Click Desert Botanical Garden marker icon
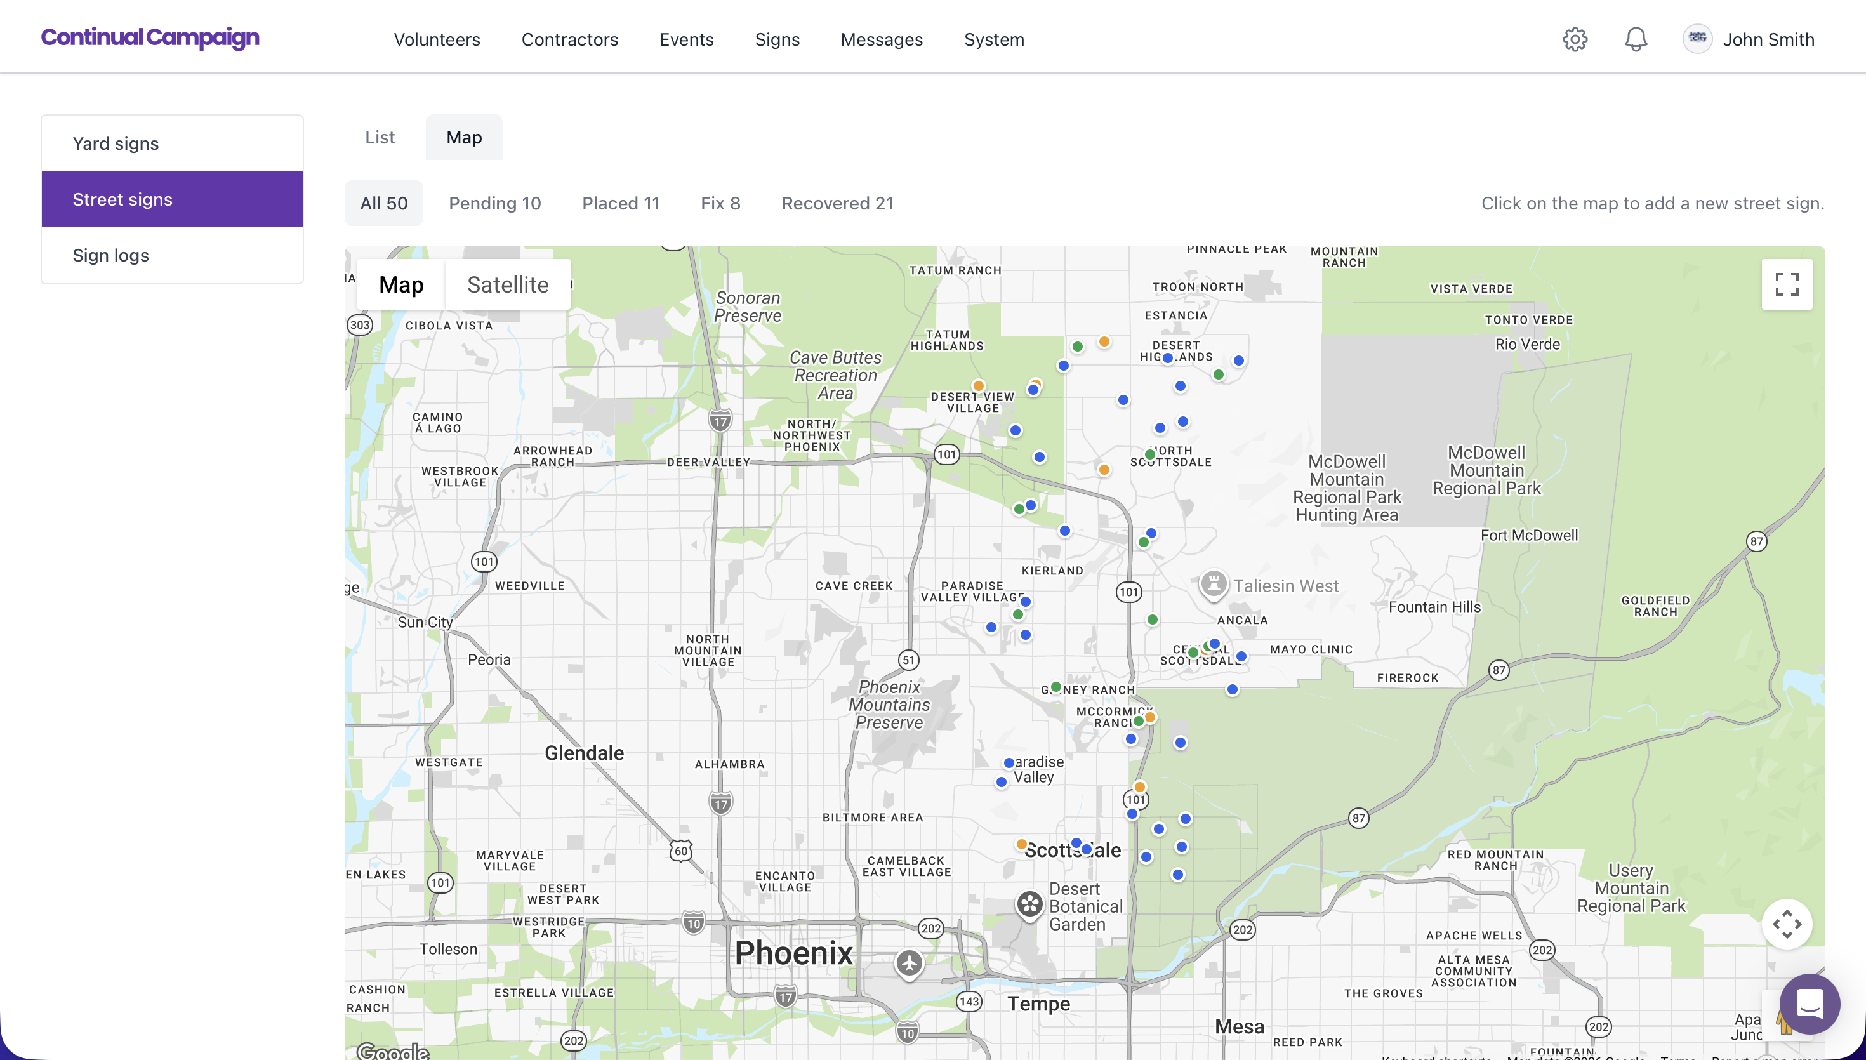The width and height of the screenshot is (1866, 1060). [x=1030, y=905]
